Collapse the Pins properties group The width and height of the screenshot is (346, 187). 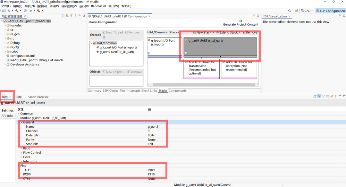pos(19,166)
